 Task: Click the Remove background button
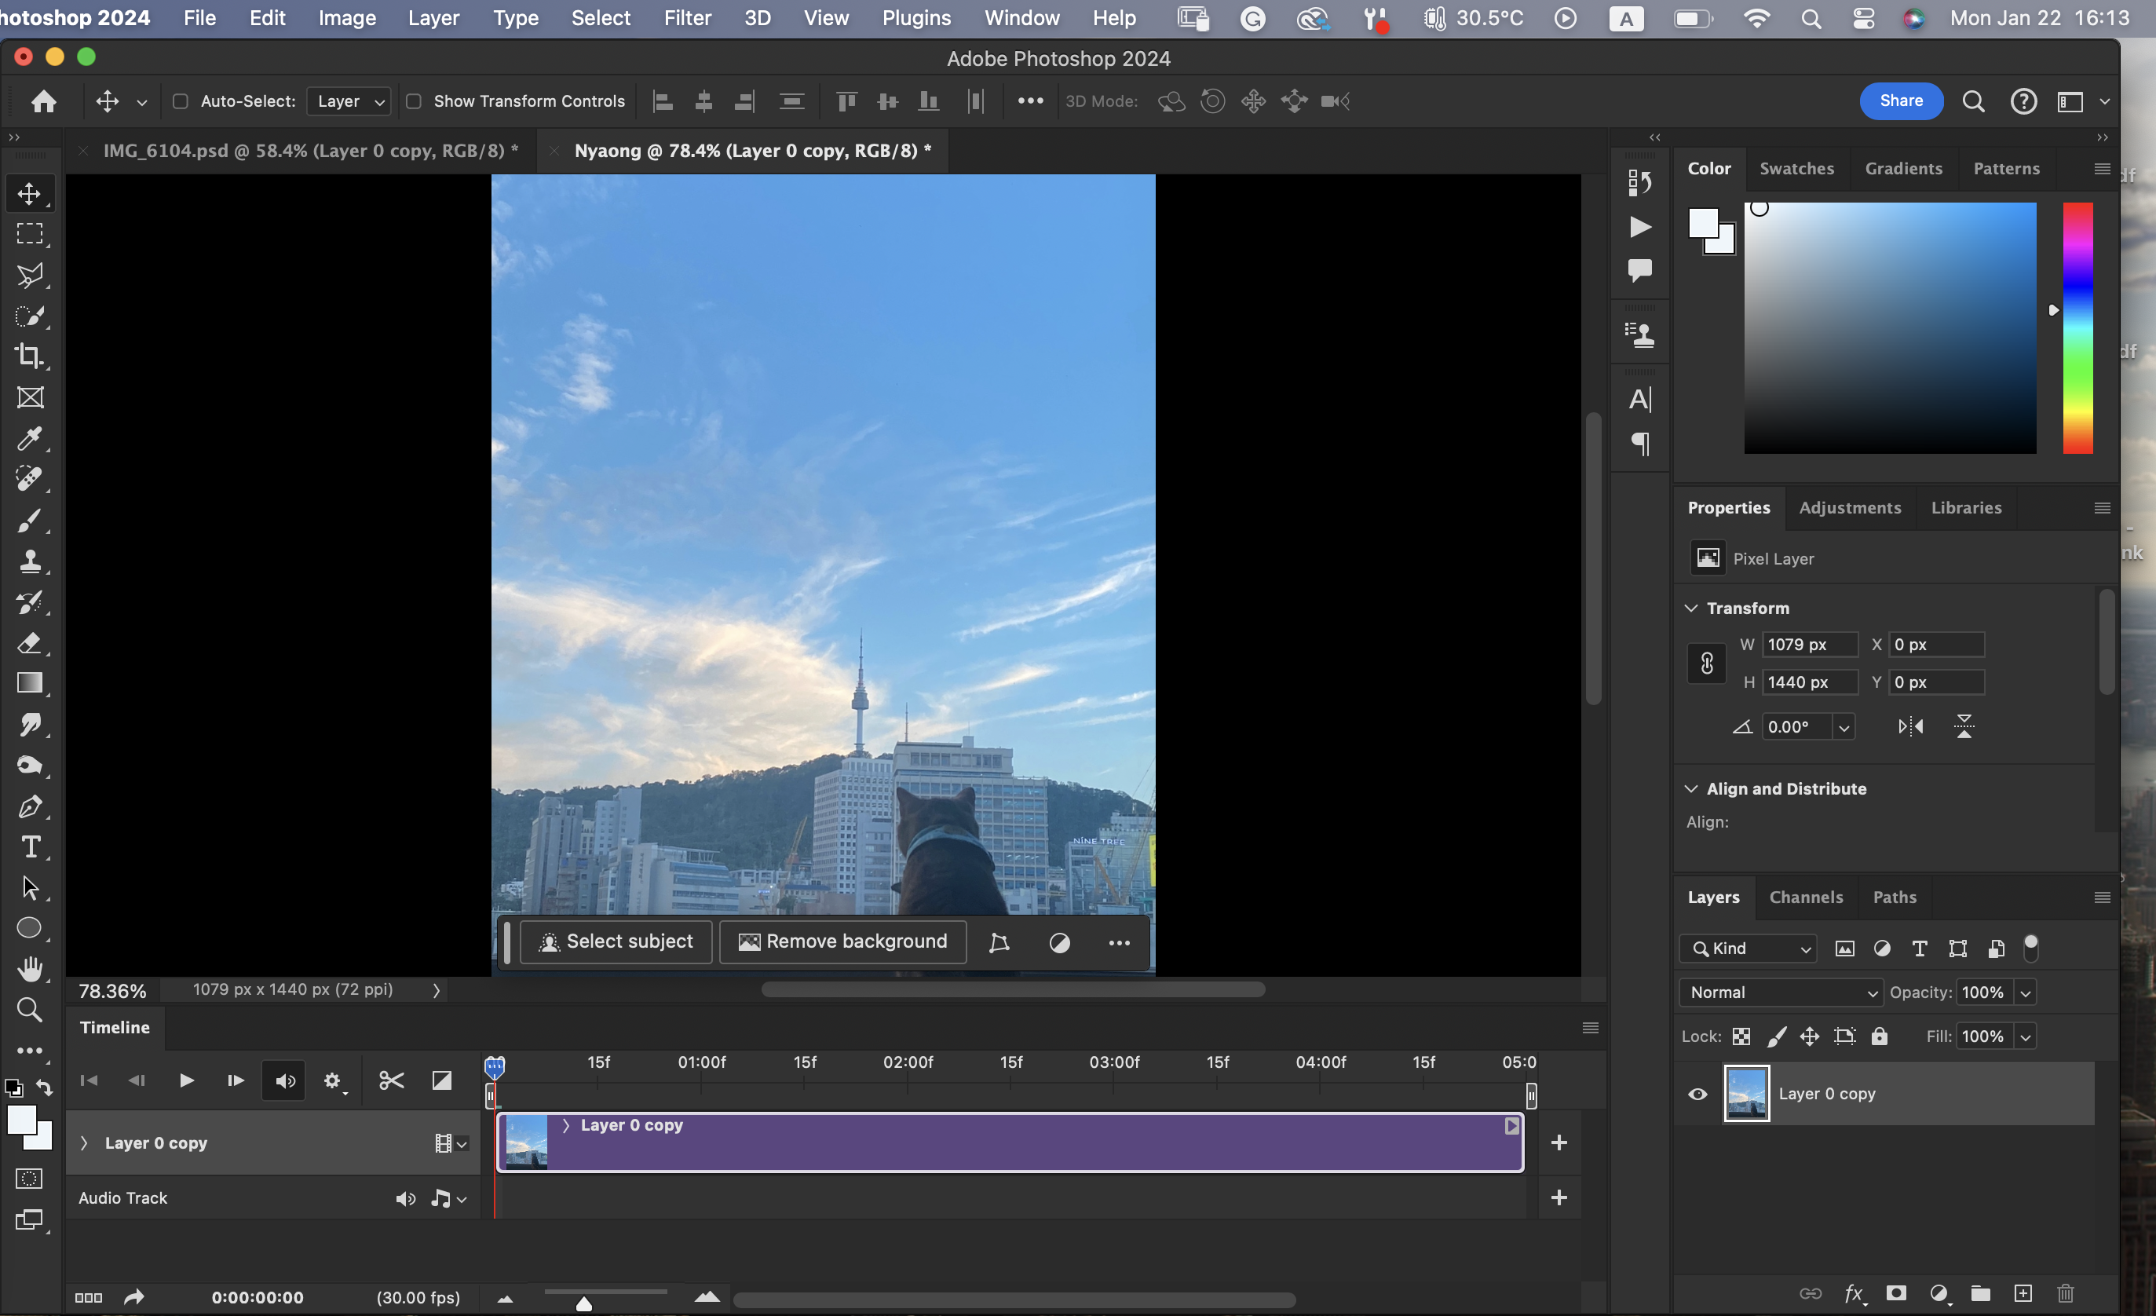842,941
